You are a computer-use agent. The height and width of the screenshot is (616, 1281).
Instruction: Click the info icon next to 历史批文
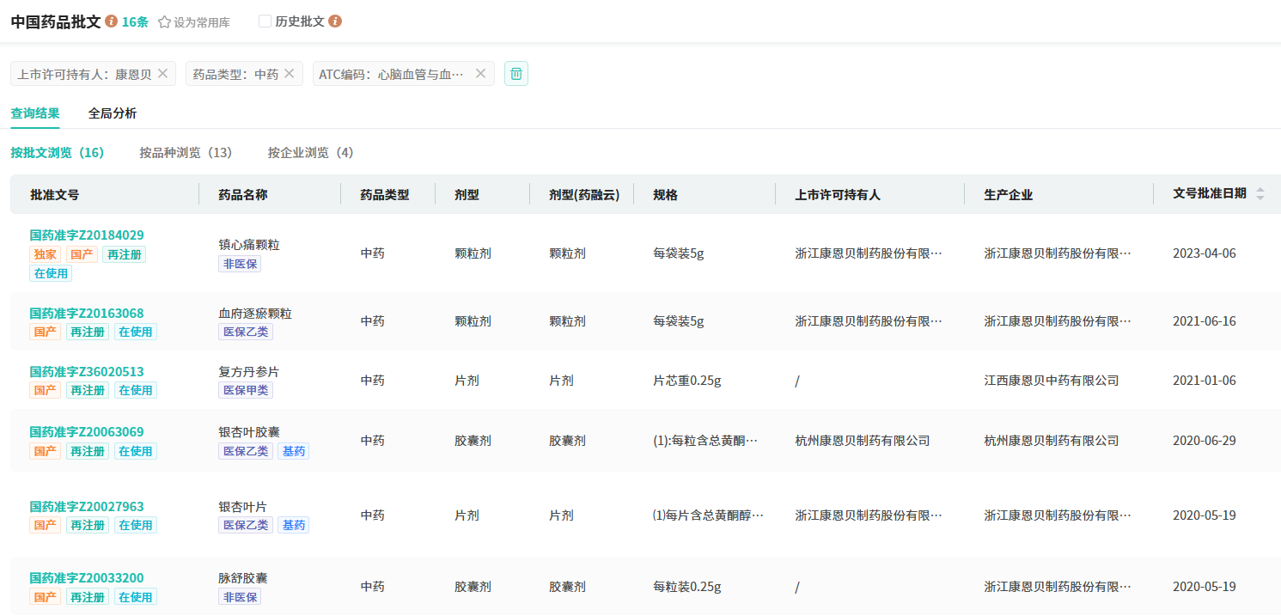point(335,21)
